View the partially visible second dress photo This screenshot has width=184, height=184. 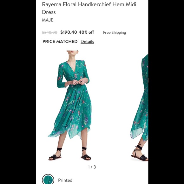[139, 107]
